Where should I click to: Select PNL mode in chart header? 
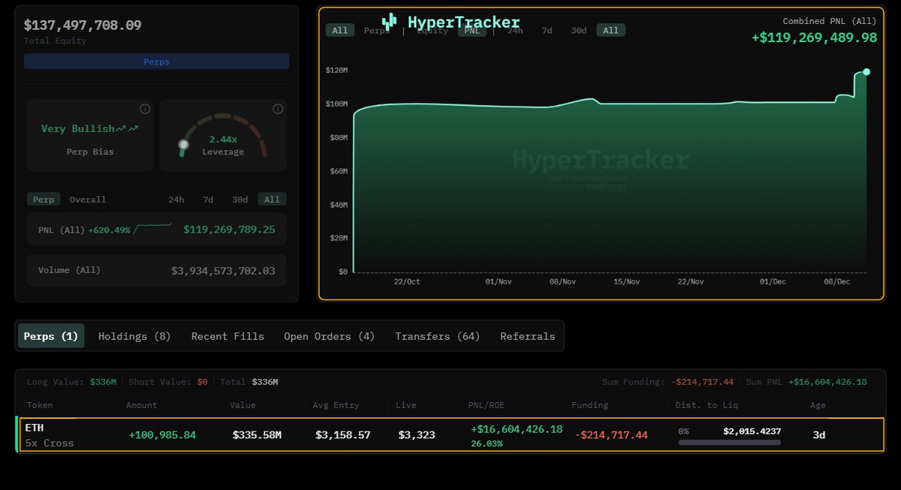point(472,31)
